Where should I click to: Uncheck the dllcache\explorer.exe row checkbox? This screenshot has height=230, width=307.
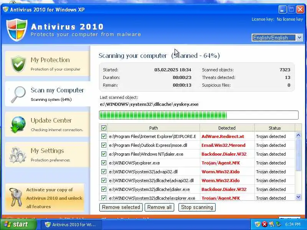click(104, 198)
